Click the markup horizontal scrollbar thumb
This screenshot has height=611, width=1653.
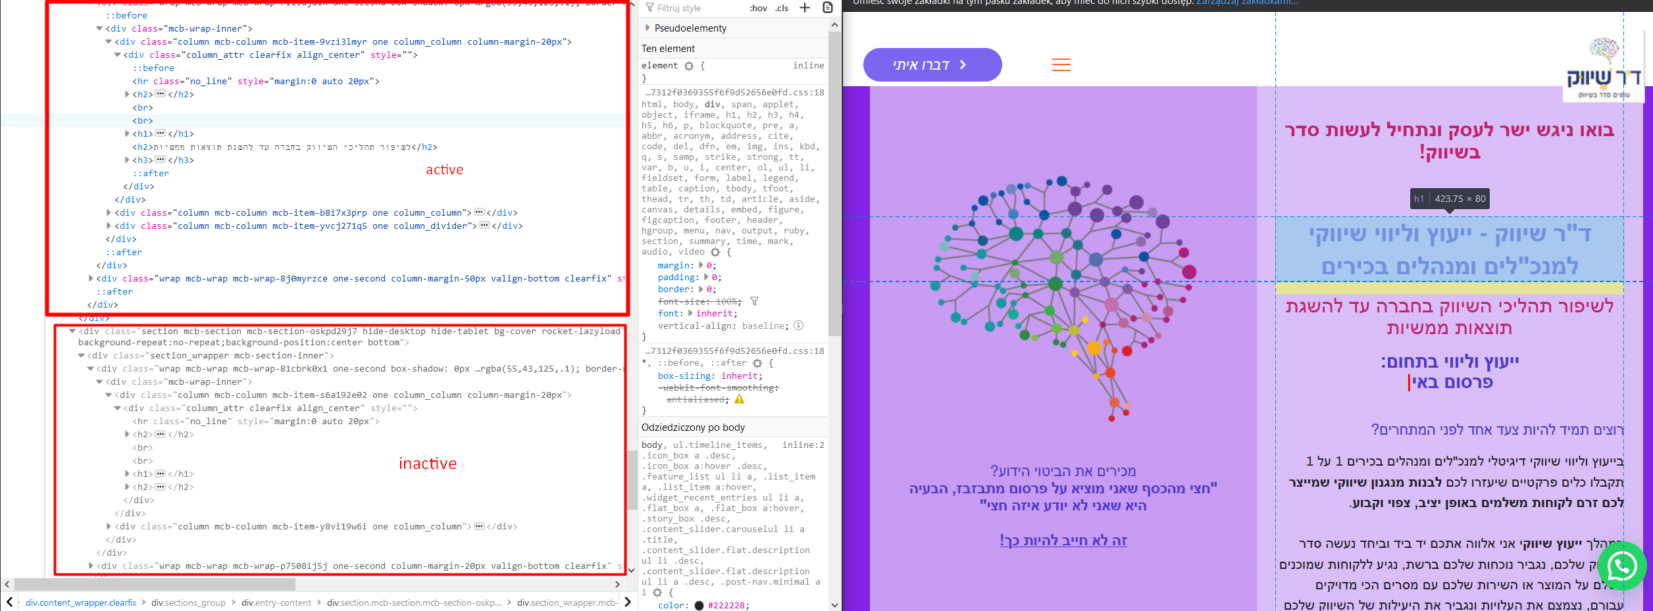click(x=155, y=584)
